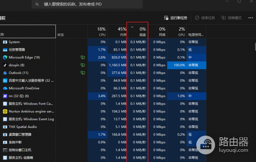This screenshot has width=256, height=162.
Task: Click efficiency mode leaf for douyin
Action: [83, 65]
